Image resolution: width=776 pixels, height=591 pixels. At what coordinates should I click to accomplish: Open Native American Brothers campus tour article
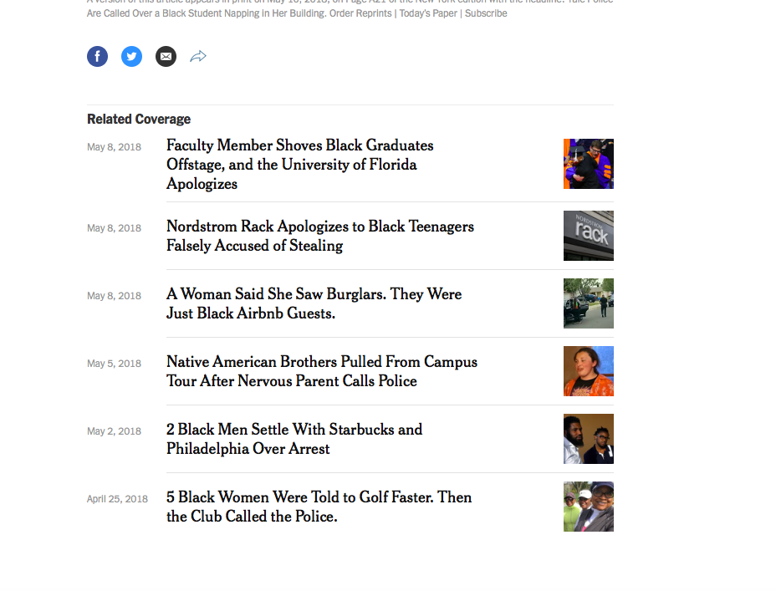(x=322, y=371)
